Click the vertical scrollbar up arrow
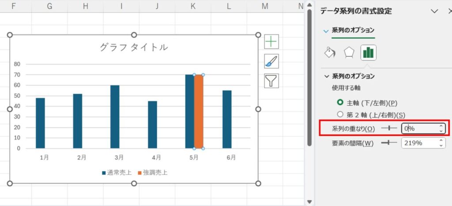This screenshot has height=206, width=452. click(309, 5)
